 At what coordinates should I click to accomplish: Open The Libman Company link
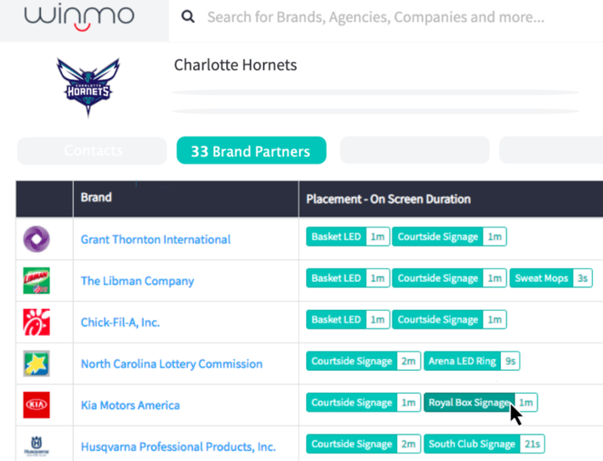click(x=137, y=281)
